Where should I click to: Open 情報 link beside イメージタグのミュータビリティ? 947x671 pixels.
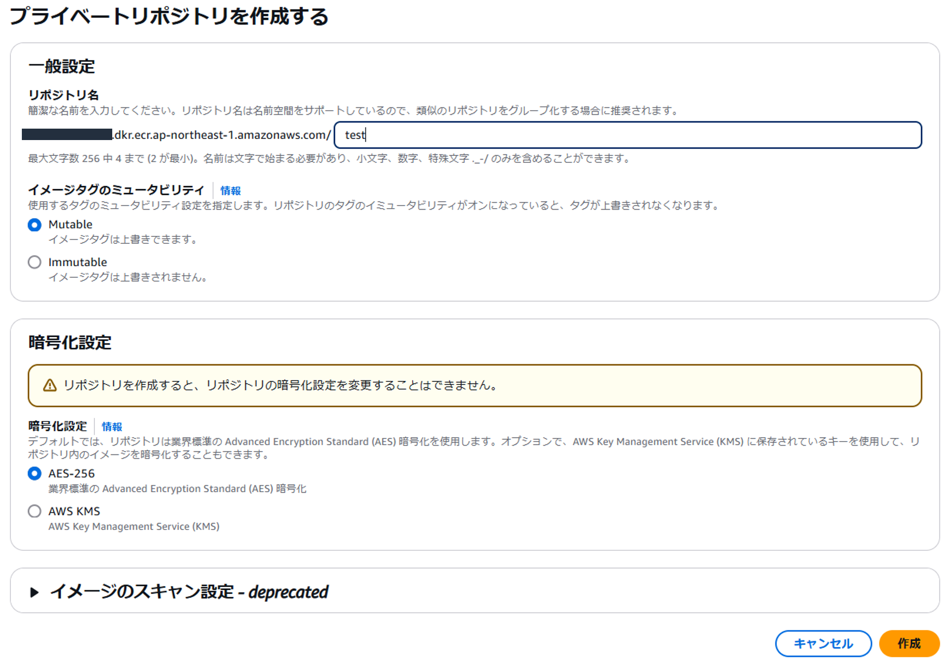(x=230, y=190)
